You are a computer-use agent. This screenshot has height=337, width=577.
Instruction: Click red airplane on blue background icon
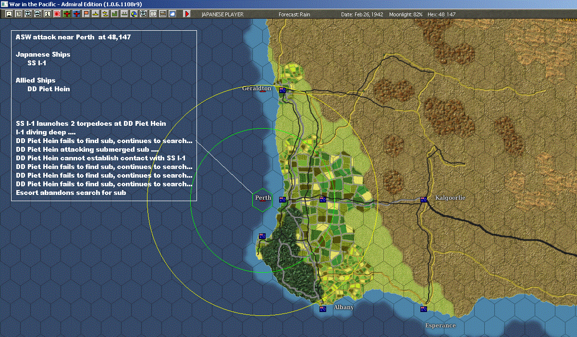click(77, 14)
